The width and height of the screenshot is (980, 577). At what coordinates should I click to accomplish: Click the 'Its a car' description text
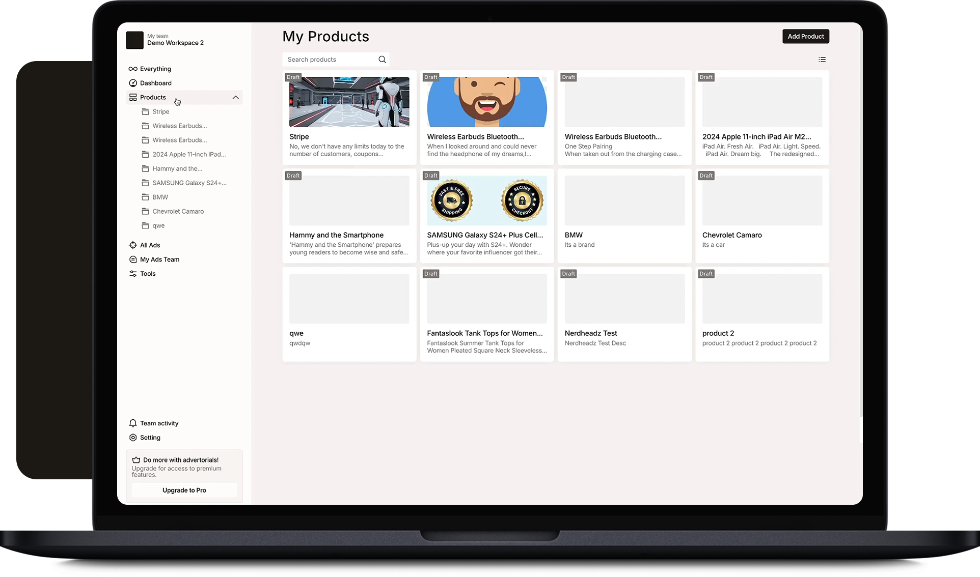713,245
